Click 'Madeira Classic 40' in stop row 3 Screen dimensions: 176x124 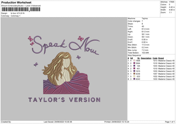pyautogui.click(x=166, y=66)
